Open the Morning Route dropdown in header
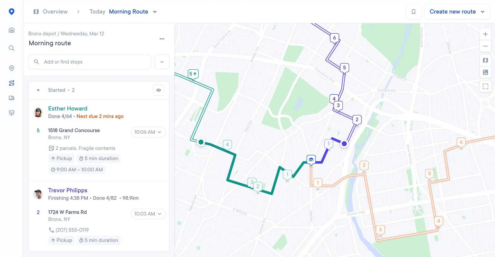The width and height of the screenshot is (495, 257). pyautogui.click(x=155, y=12)
